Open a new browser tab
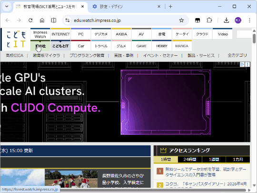Image resolution: width=257 pixels, height=193 pixels. point(170,7)
